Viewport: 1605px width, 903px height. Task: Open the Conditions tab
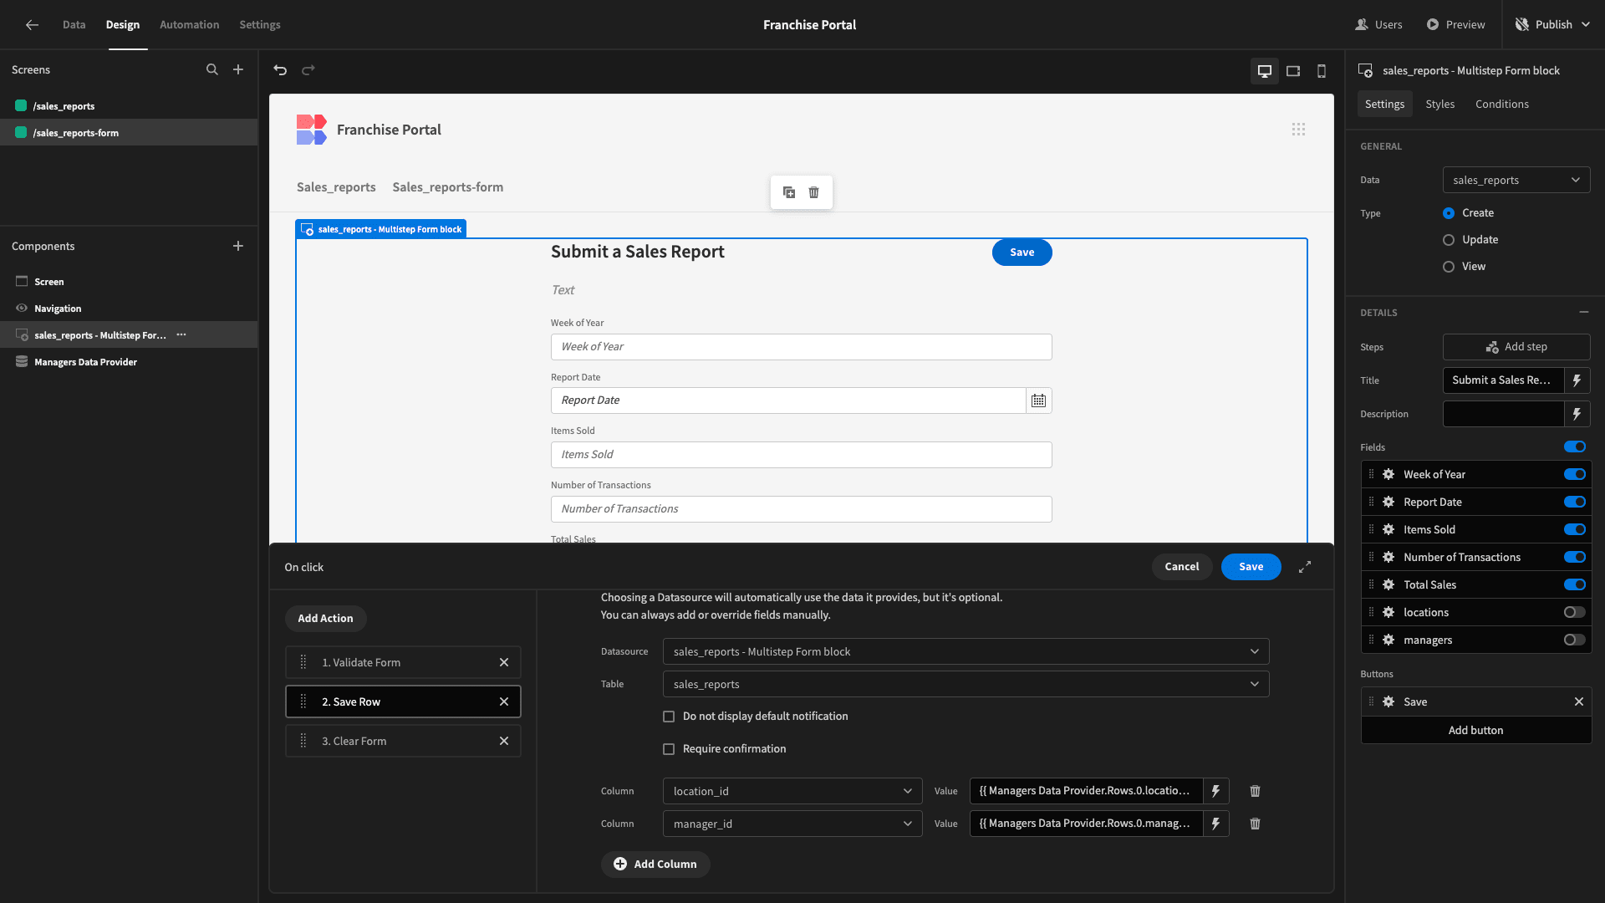1501,104
